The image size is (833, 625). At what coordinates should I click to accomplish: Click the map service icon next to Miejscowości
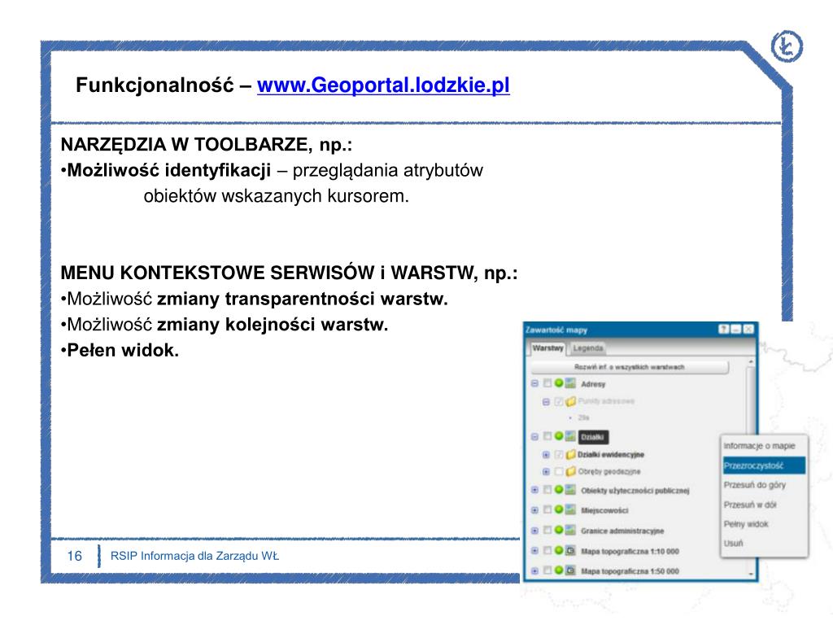coord(570,509)
